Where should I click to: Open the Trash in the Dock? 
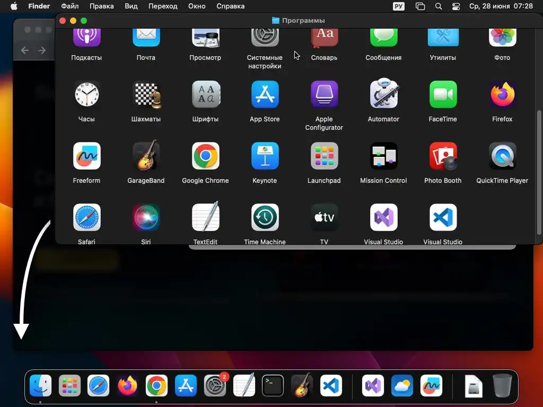[x=502, y=385]
